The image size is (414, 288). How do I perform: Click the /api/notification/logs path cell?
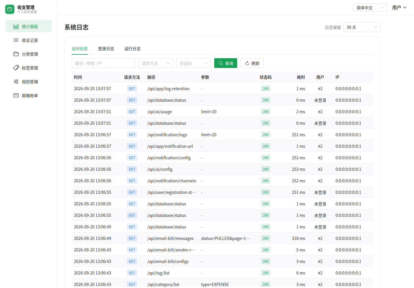tap(167, 135)
